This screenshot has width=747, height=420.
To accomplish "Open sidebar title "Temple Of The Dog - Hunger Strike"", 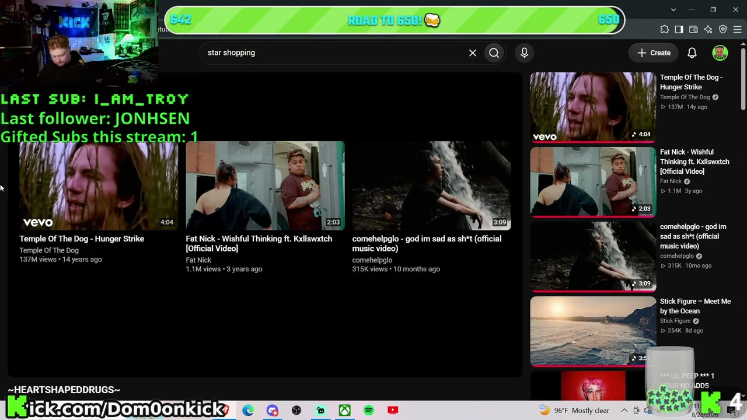I will point(691,82).
